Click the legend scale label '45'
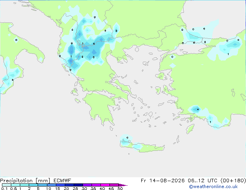The image size is (246, 190). 111,188
